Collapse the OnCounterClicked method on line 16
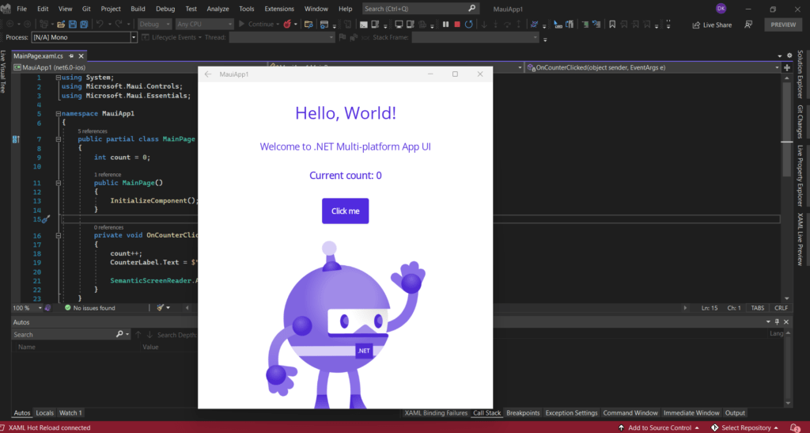Viewport: 810px width, 433px height. click(59, 236)
